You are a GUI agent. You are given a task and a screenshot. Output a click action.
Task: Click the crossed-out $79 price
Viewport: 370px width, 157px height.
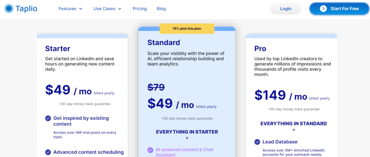click(156, 88)
